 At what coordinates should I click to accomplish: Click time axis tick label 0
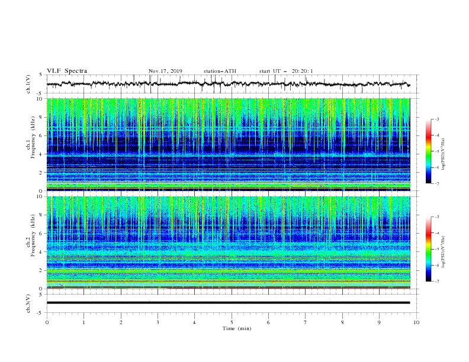(x=47, y=322)
